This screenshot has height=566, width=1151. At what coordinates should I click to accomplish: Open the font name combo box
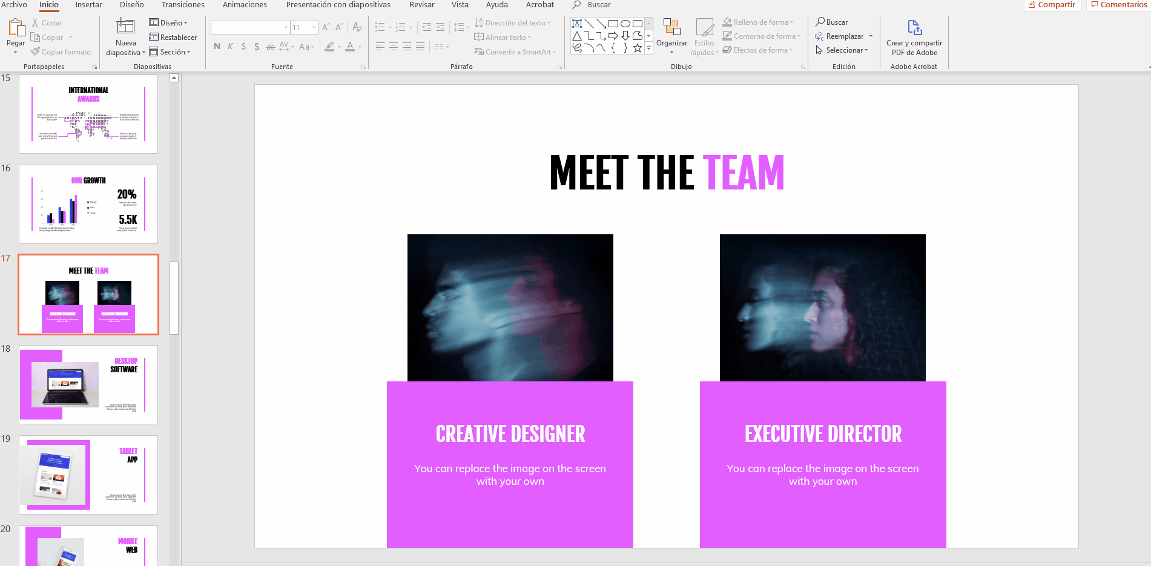coord(250,27)
